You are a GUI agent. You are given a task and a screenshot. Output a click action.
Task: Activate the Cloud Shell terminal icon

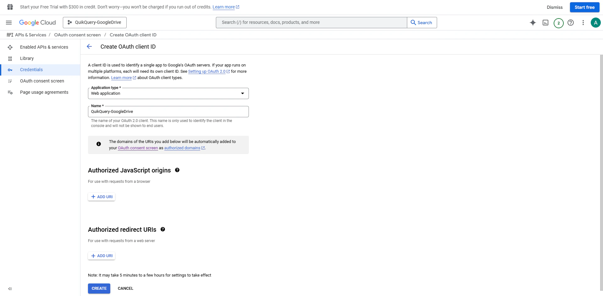[x=546, y=22]
